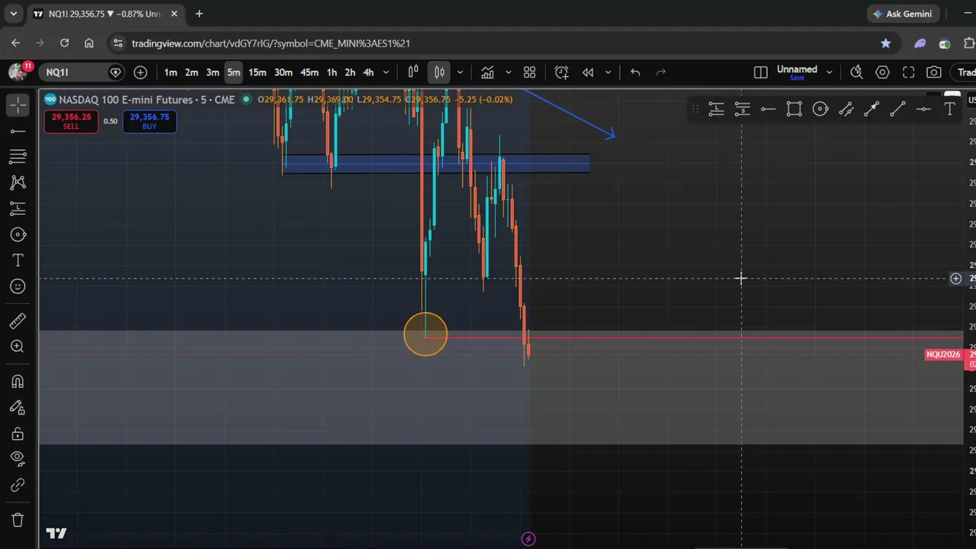976x549 pixels.
Task: Select the 2m timeframe
Action: tap(191, 72)
